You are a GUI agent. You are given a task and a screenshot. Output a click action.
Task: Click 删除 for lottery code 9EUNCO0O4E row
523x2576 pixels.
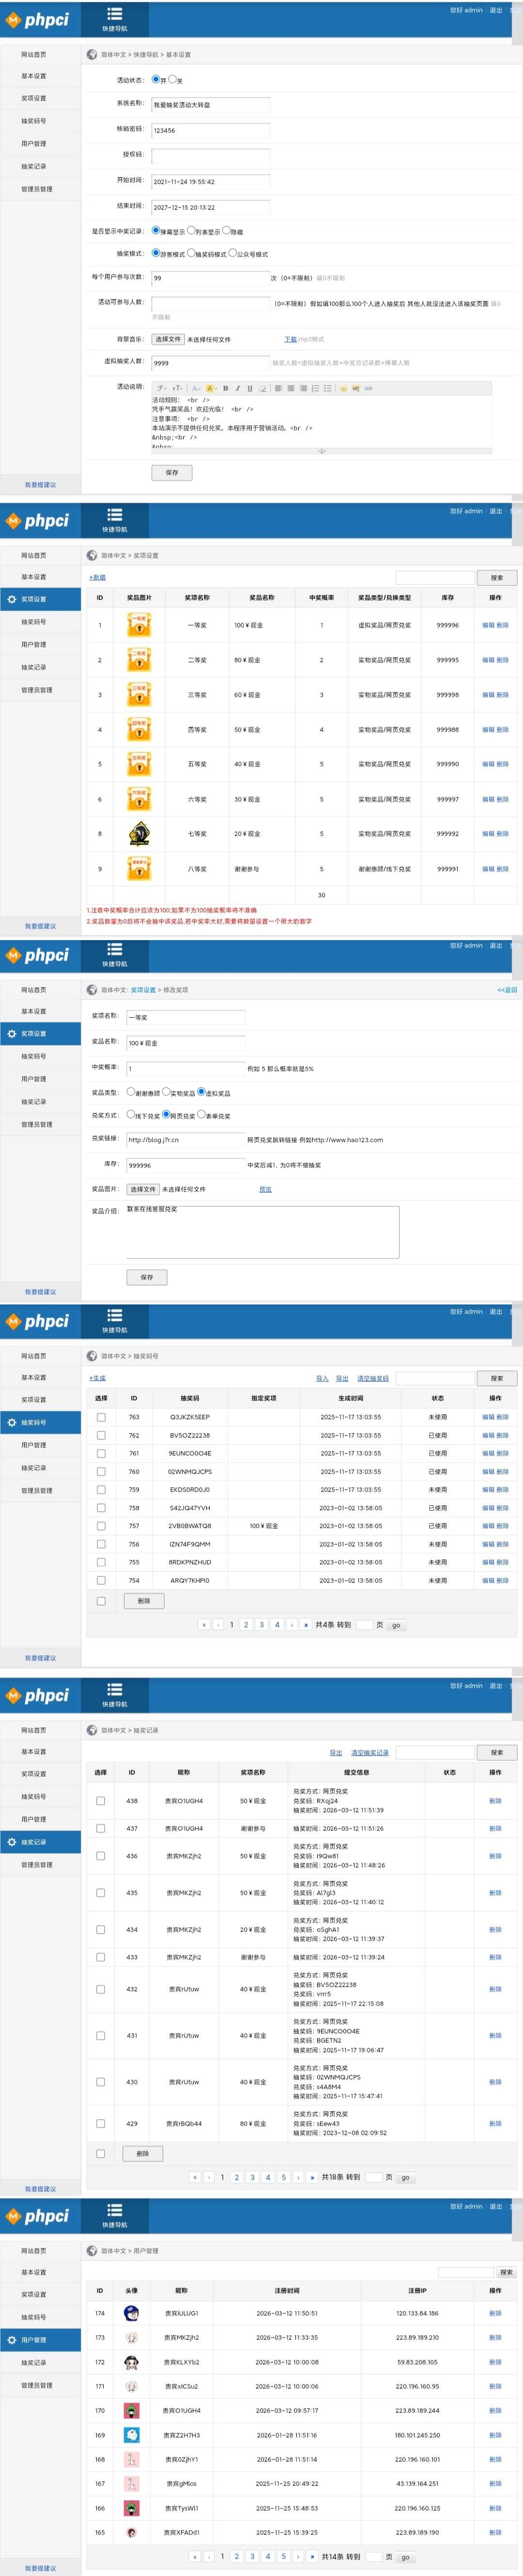tap(502, 1453)
